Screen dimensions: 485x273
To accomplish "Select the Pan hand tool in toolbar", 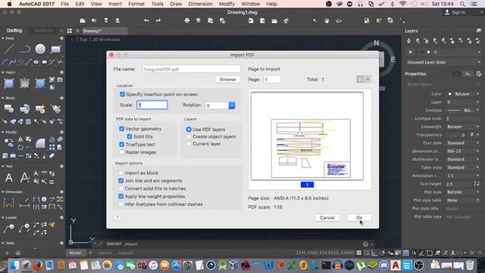I will (x=327, y=20).
